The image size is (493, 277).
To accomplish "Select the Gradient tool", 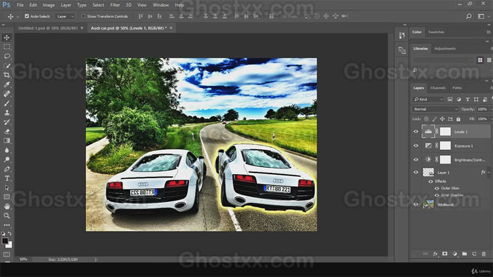I will coord(7,140).
